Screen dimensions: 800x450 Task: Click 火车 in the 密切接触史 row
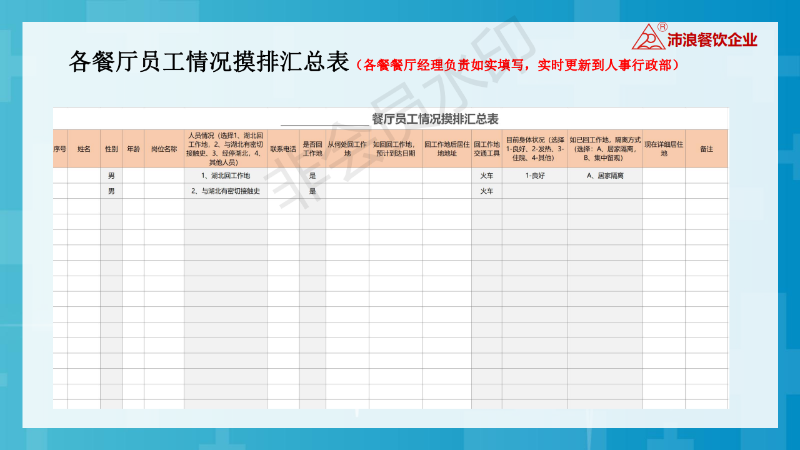coord(487,191)
